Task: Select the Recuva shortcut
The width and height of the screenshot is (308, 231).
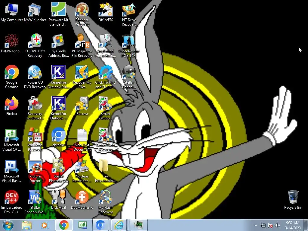Action: click(82, 106)
